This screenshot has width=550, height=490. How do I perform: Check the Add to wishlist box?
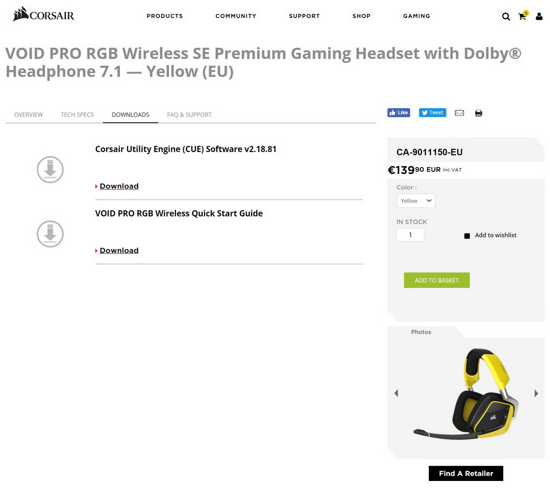click(x=467, y=236)
